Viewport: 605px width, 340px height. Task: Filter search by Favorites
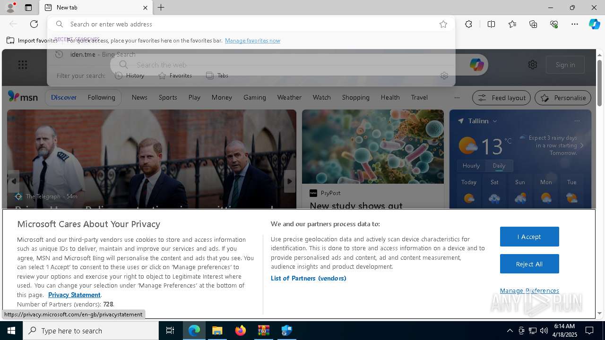[175, 76]
